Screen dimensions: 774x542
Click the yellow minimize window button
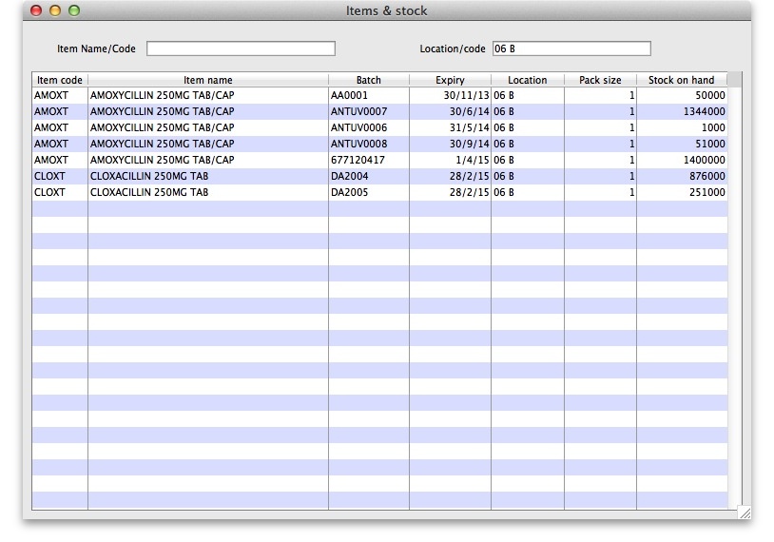55,10
